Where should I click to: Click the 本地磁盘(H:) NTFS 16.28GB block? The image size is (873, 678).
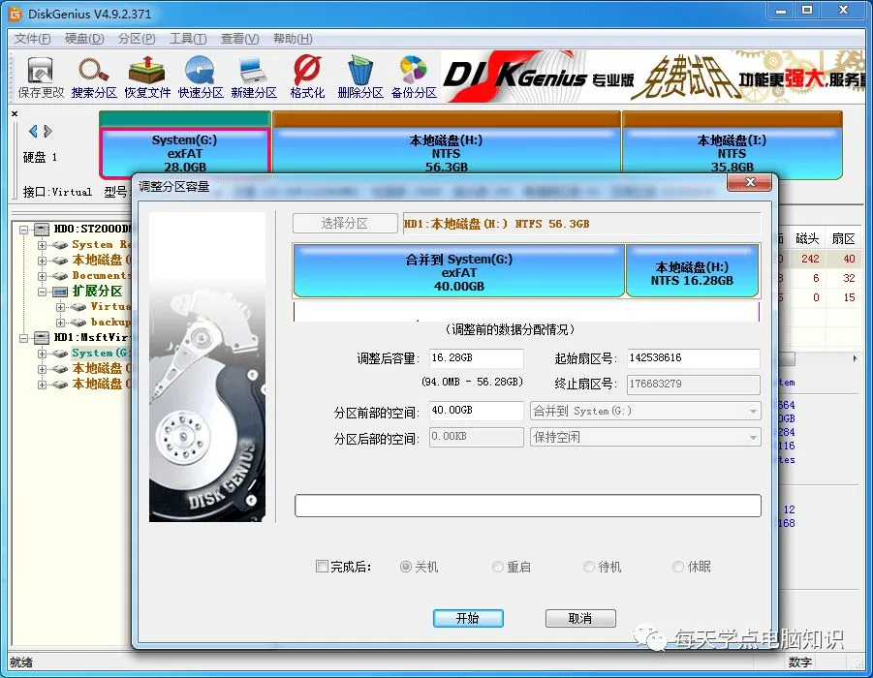point(692,271)
